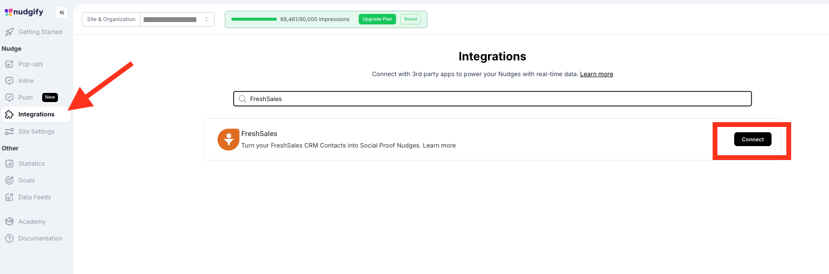The width and height of the screenshot is (829, 274).
Task: Click the integrations search field
Action: (x=492, y=99)
